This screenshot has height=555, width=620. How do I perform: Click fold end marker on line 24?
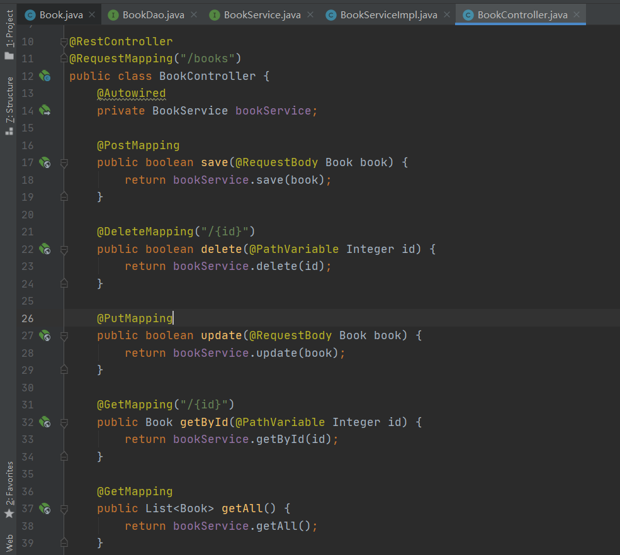(64, 283)
